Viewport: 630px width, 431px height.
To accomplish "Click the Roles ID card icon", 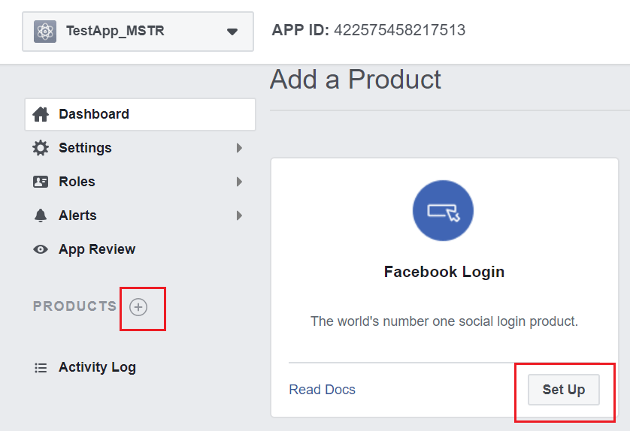I will click(41, 182).
